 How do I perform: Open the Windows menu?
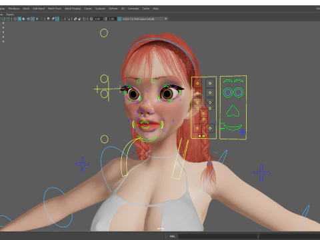[x=14, y=9]
